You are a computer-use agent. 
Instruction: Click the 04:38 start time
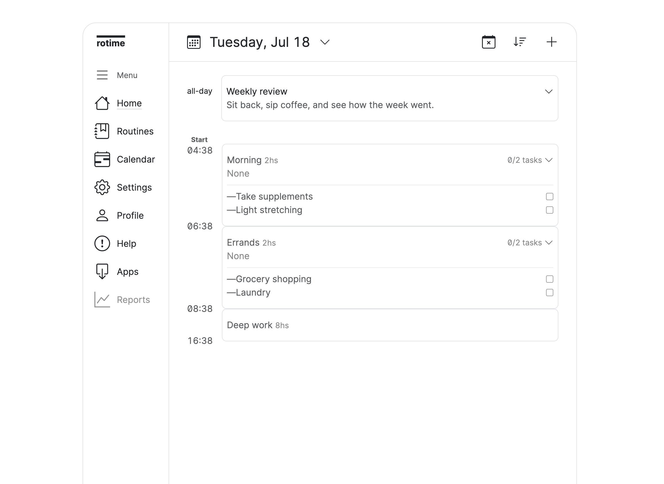[x=200, y=150]
